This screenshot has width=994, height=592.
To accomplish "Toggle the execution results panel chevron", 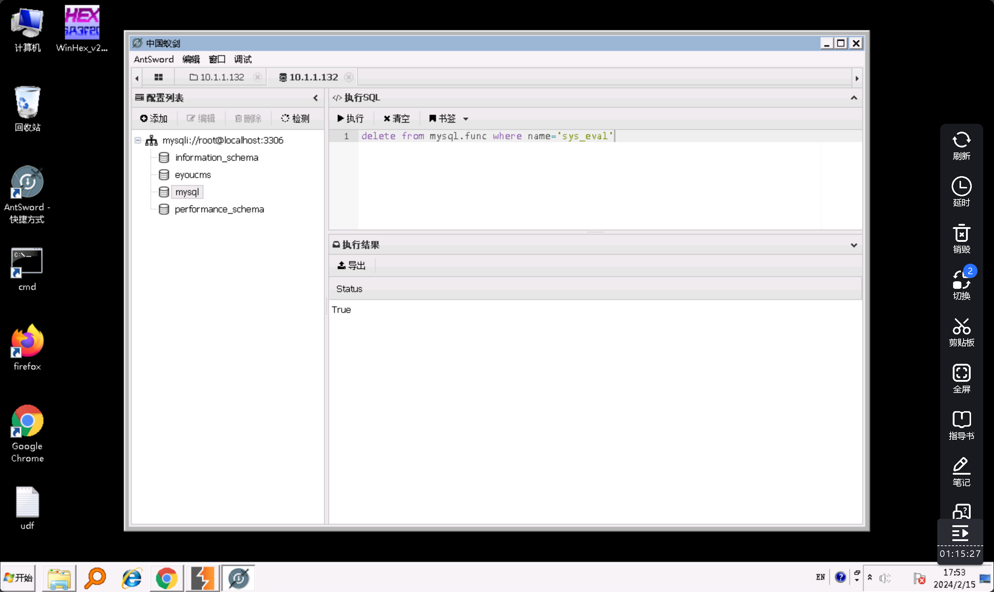I will (x=854, y=245).
